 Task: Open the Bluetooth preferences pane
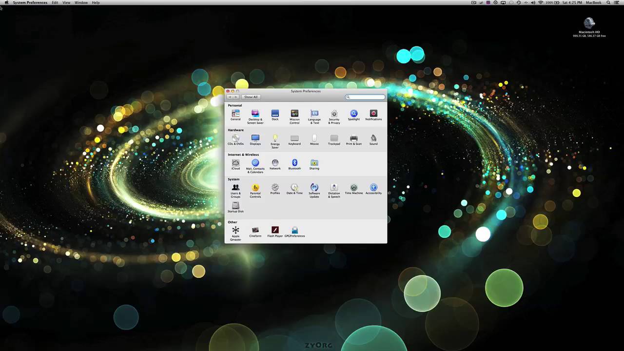294,164
